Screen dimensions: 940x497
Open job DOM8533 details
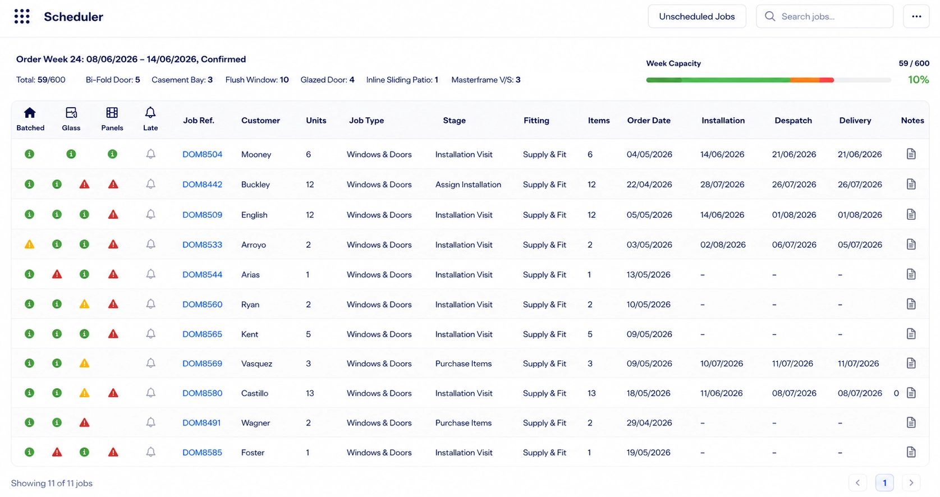tap(202, 245)
